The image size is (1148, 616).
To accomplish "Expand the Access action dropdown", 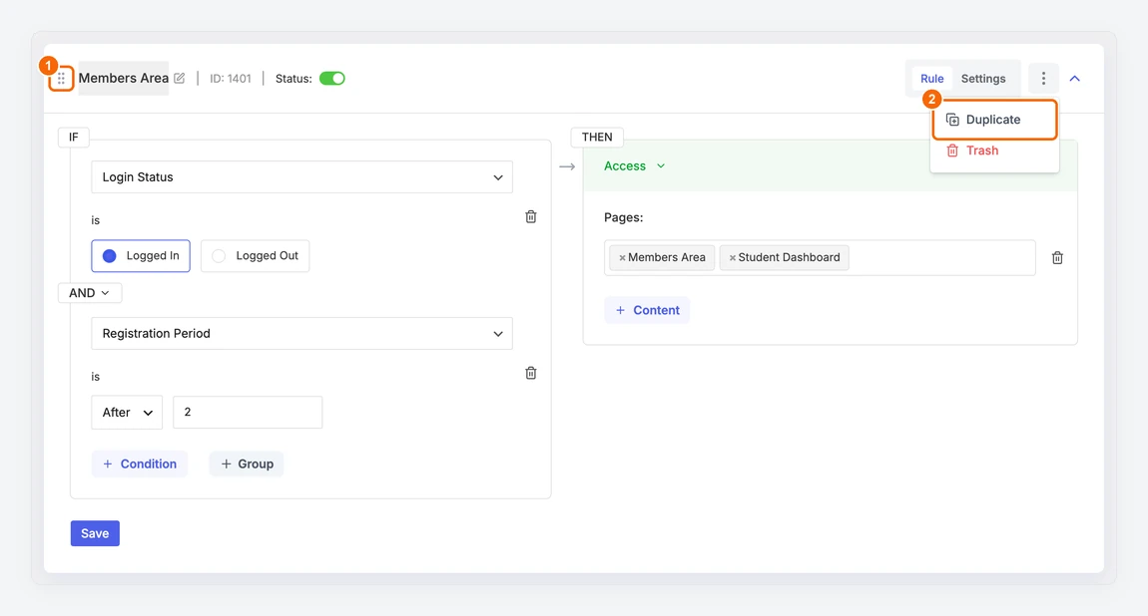I will [x=634, y=165].
